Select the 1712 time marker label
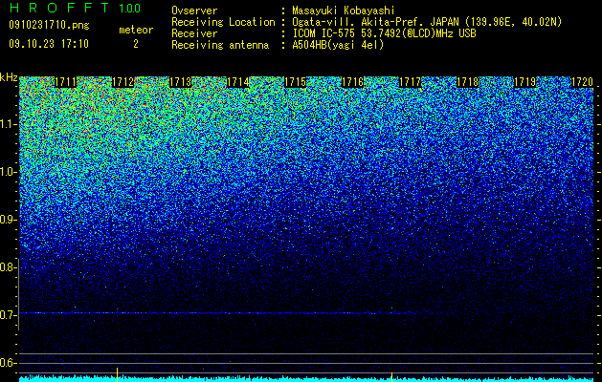The image size is (602, 382). click(123, 82)
